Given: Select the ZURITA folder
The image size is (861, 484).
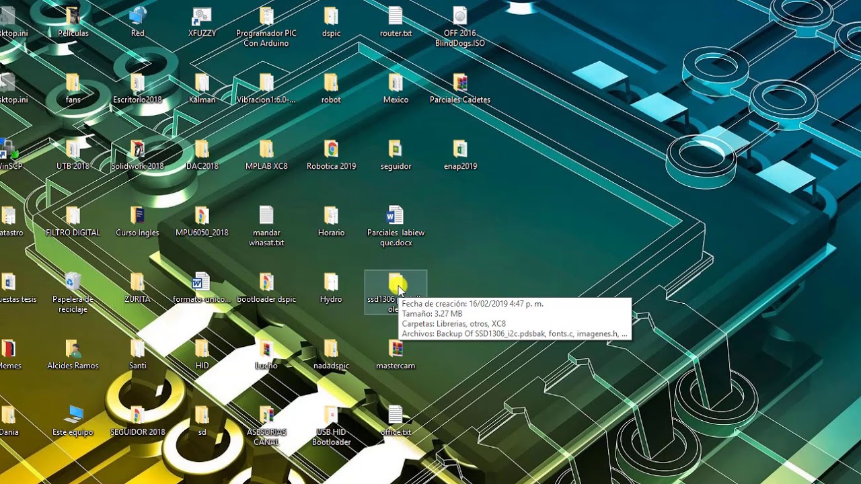Looking at the screenshot, I should coord(137,282).
